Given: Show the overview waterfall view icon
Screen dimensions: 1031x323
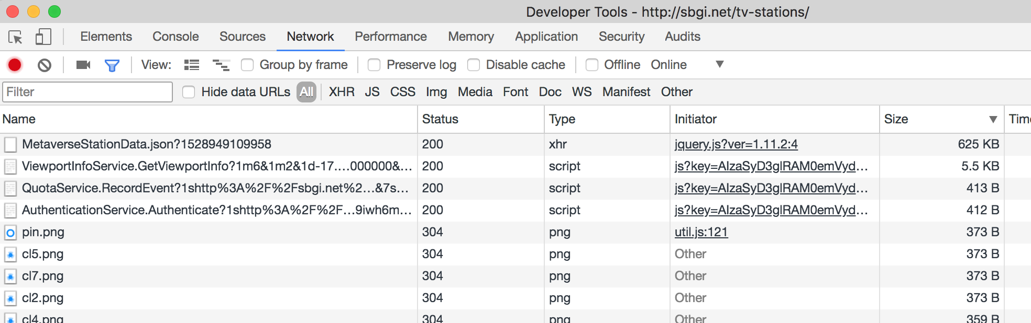Looking at the screenshot, I should [x=221, y=65].
